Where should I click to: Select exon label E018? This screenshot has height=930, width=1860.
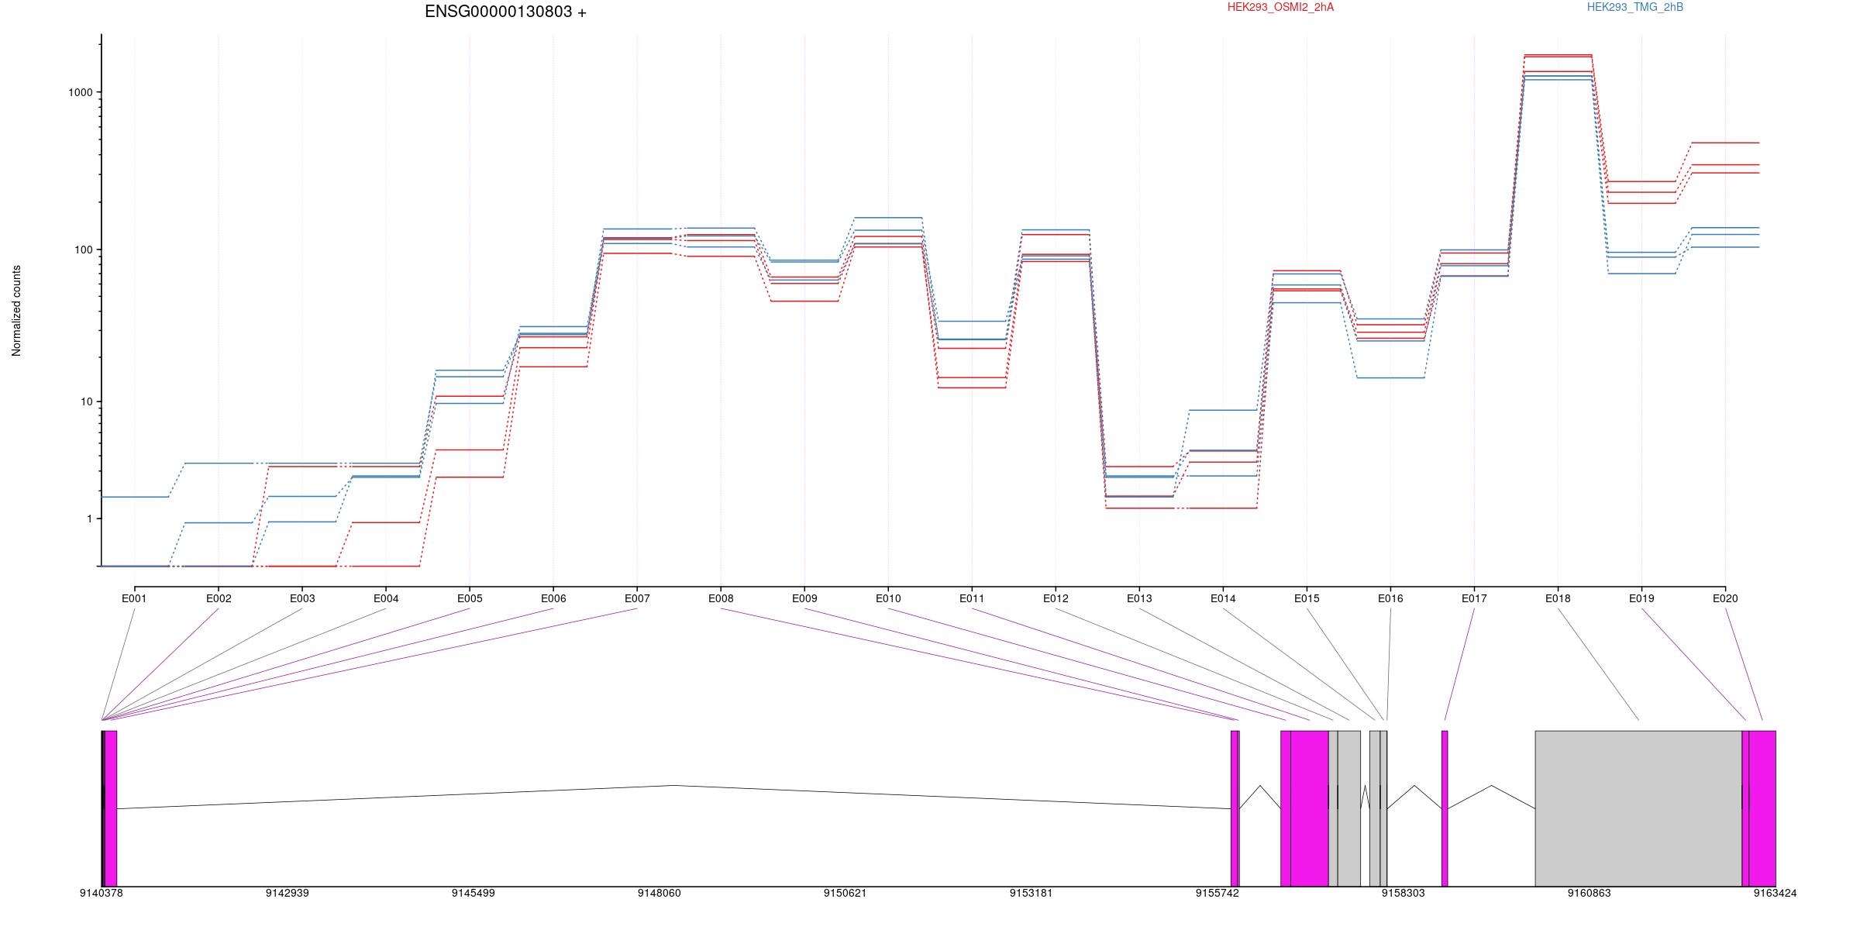[1558, 598]
